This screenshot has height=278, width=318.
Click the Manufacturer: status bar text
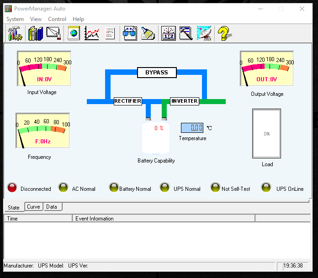(19, 266)
